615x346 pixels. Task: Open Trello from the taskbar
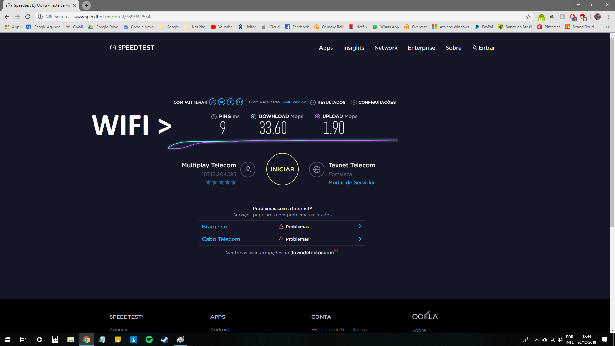click(x=134, y=340)
